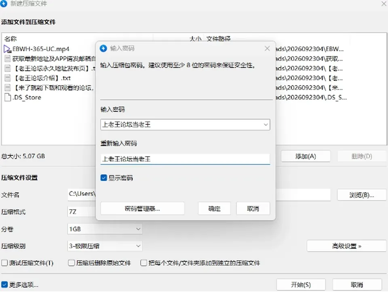Select the EBWH-365-UC.mp4 file name

(x=41, y=49)
